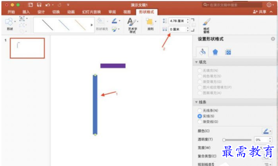Switch to the 开始 tab
The image size is (278, 166).
(x=11, y=12)
